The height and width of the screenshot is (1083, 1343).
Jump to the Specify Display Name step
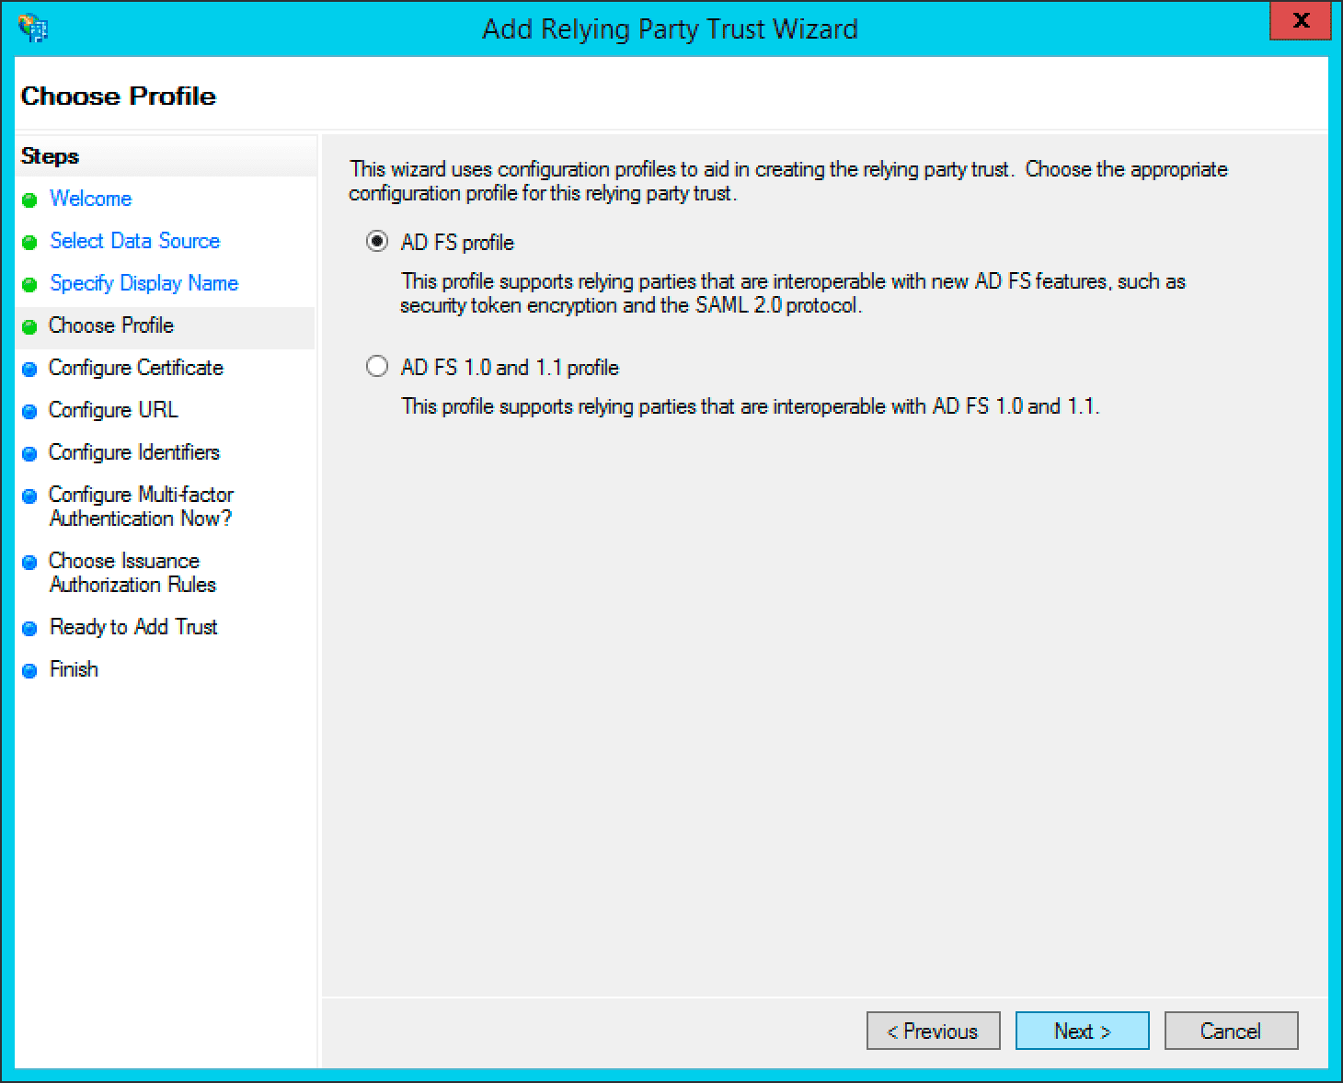coord(143,283)
